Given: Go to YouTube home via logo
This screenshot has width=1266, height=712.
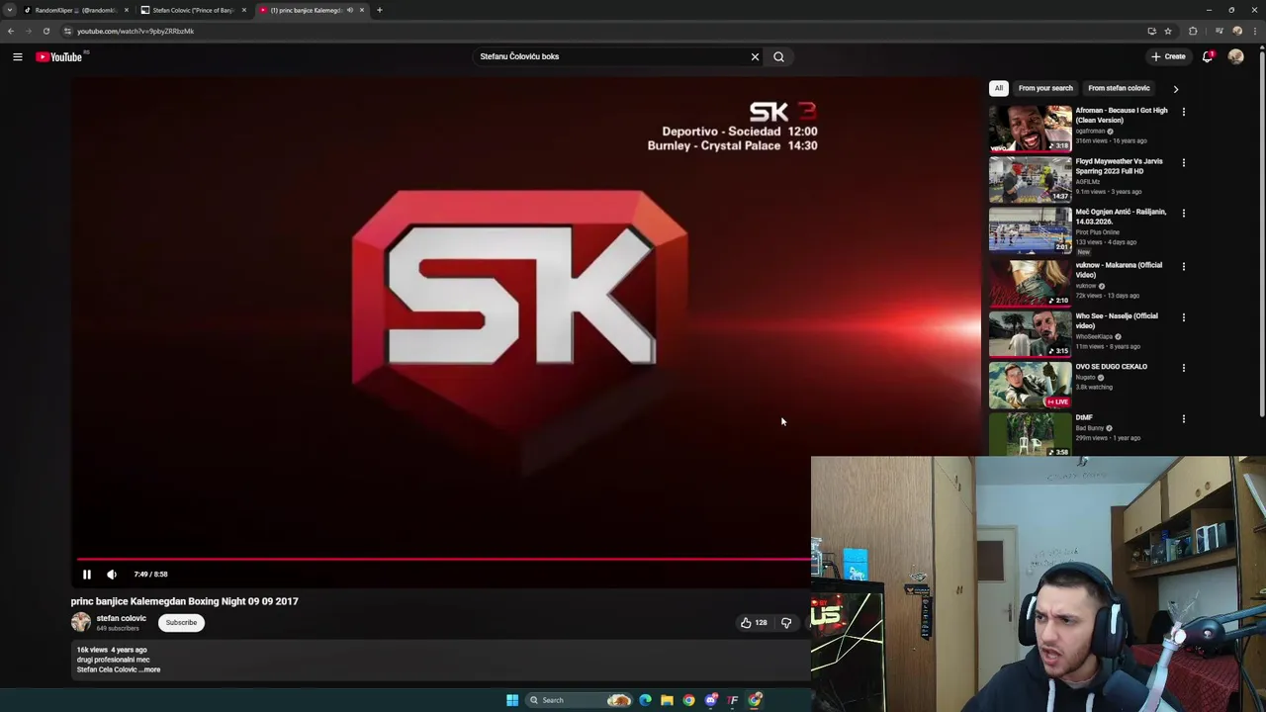Looking at the screenshot, I should click(x=59, y=56).
